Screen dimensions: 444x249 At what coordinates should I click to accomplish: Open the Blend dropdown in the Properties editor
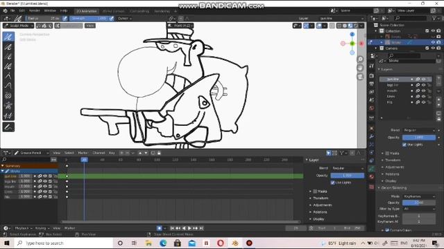[419, 130]
